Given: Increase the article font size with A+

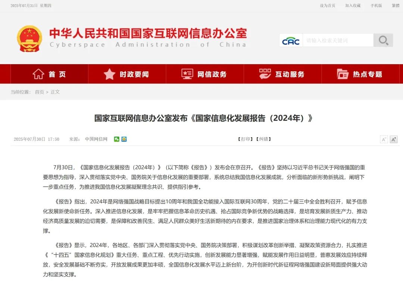Looking at the screenshot, I should click(x=394, y=139).
